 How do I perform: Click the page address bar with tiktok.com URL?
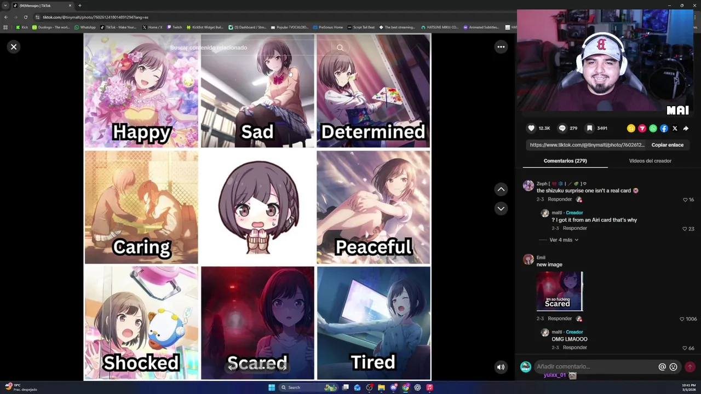click(x=274, y=17)
